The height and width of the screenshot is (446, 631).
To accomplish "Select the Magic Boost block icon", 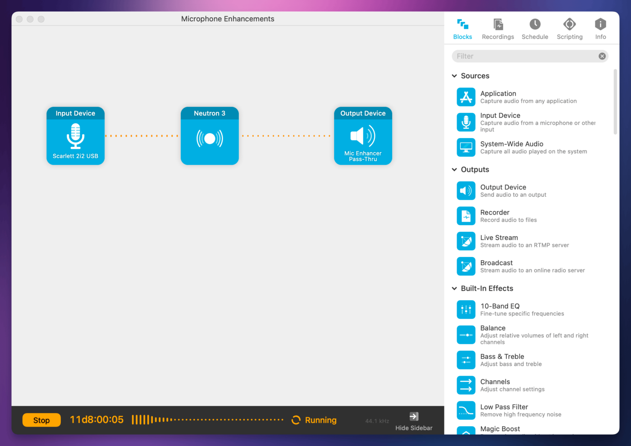I will [x=466, y=431].
